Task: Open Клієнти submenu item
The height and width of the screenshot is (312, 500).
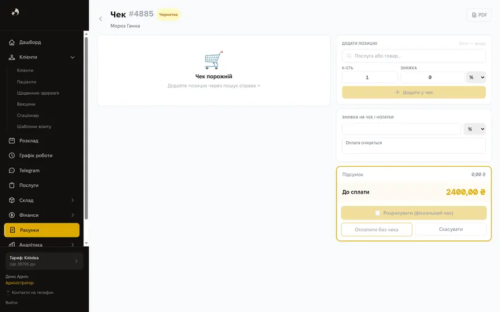Action: 25,70
